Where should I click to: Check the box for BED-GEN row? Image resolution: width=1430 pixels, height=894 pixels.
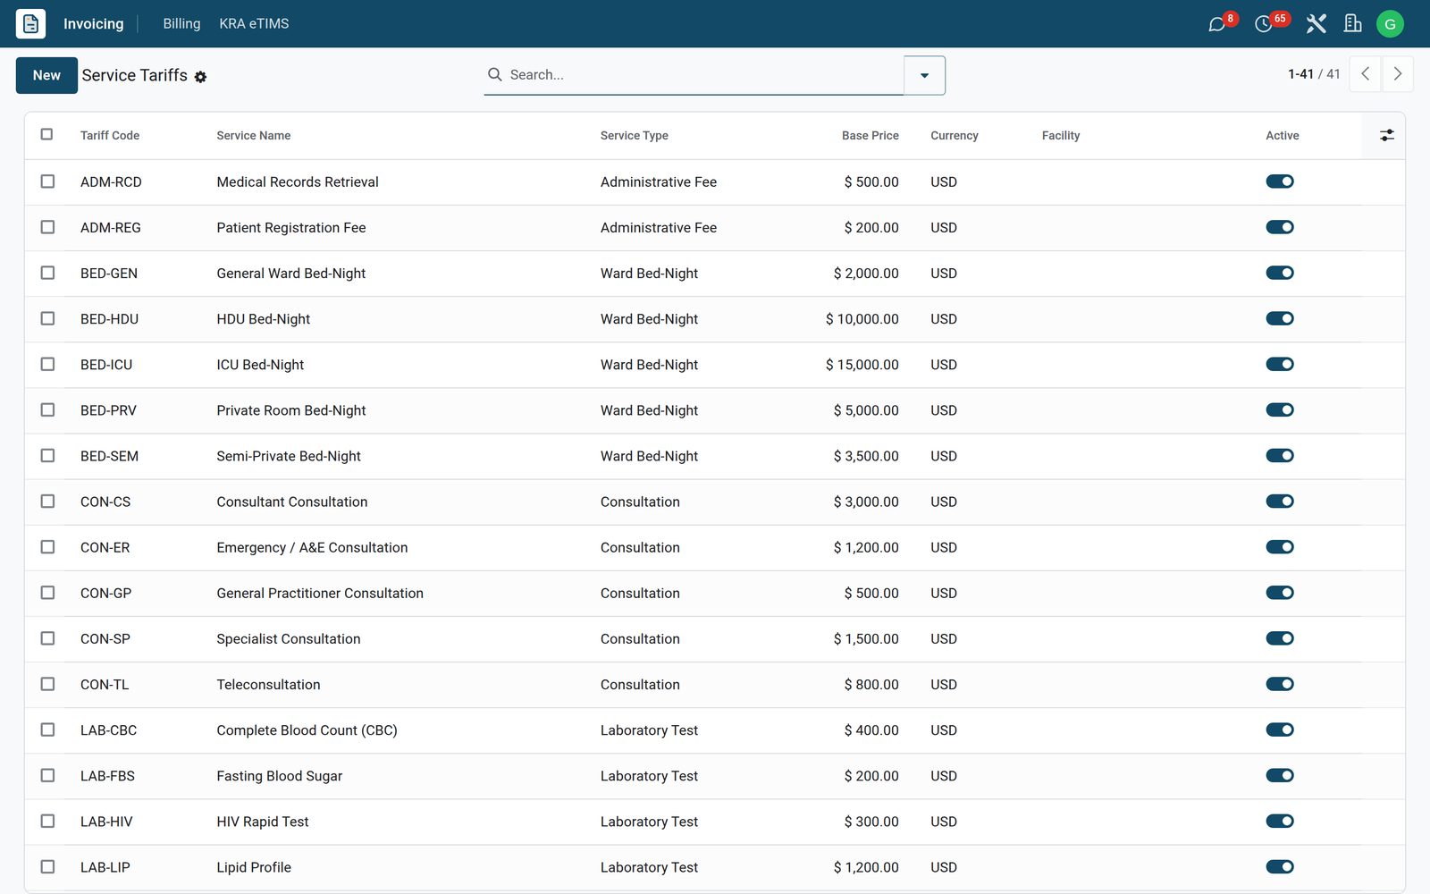tap(47, 273)
